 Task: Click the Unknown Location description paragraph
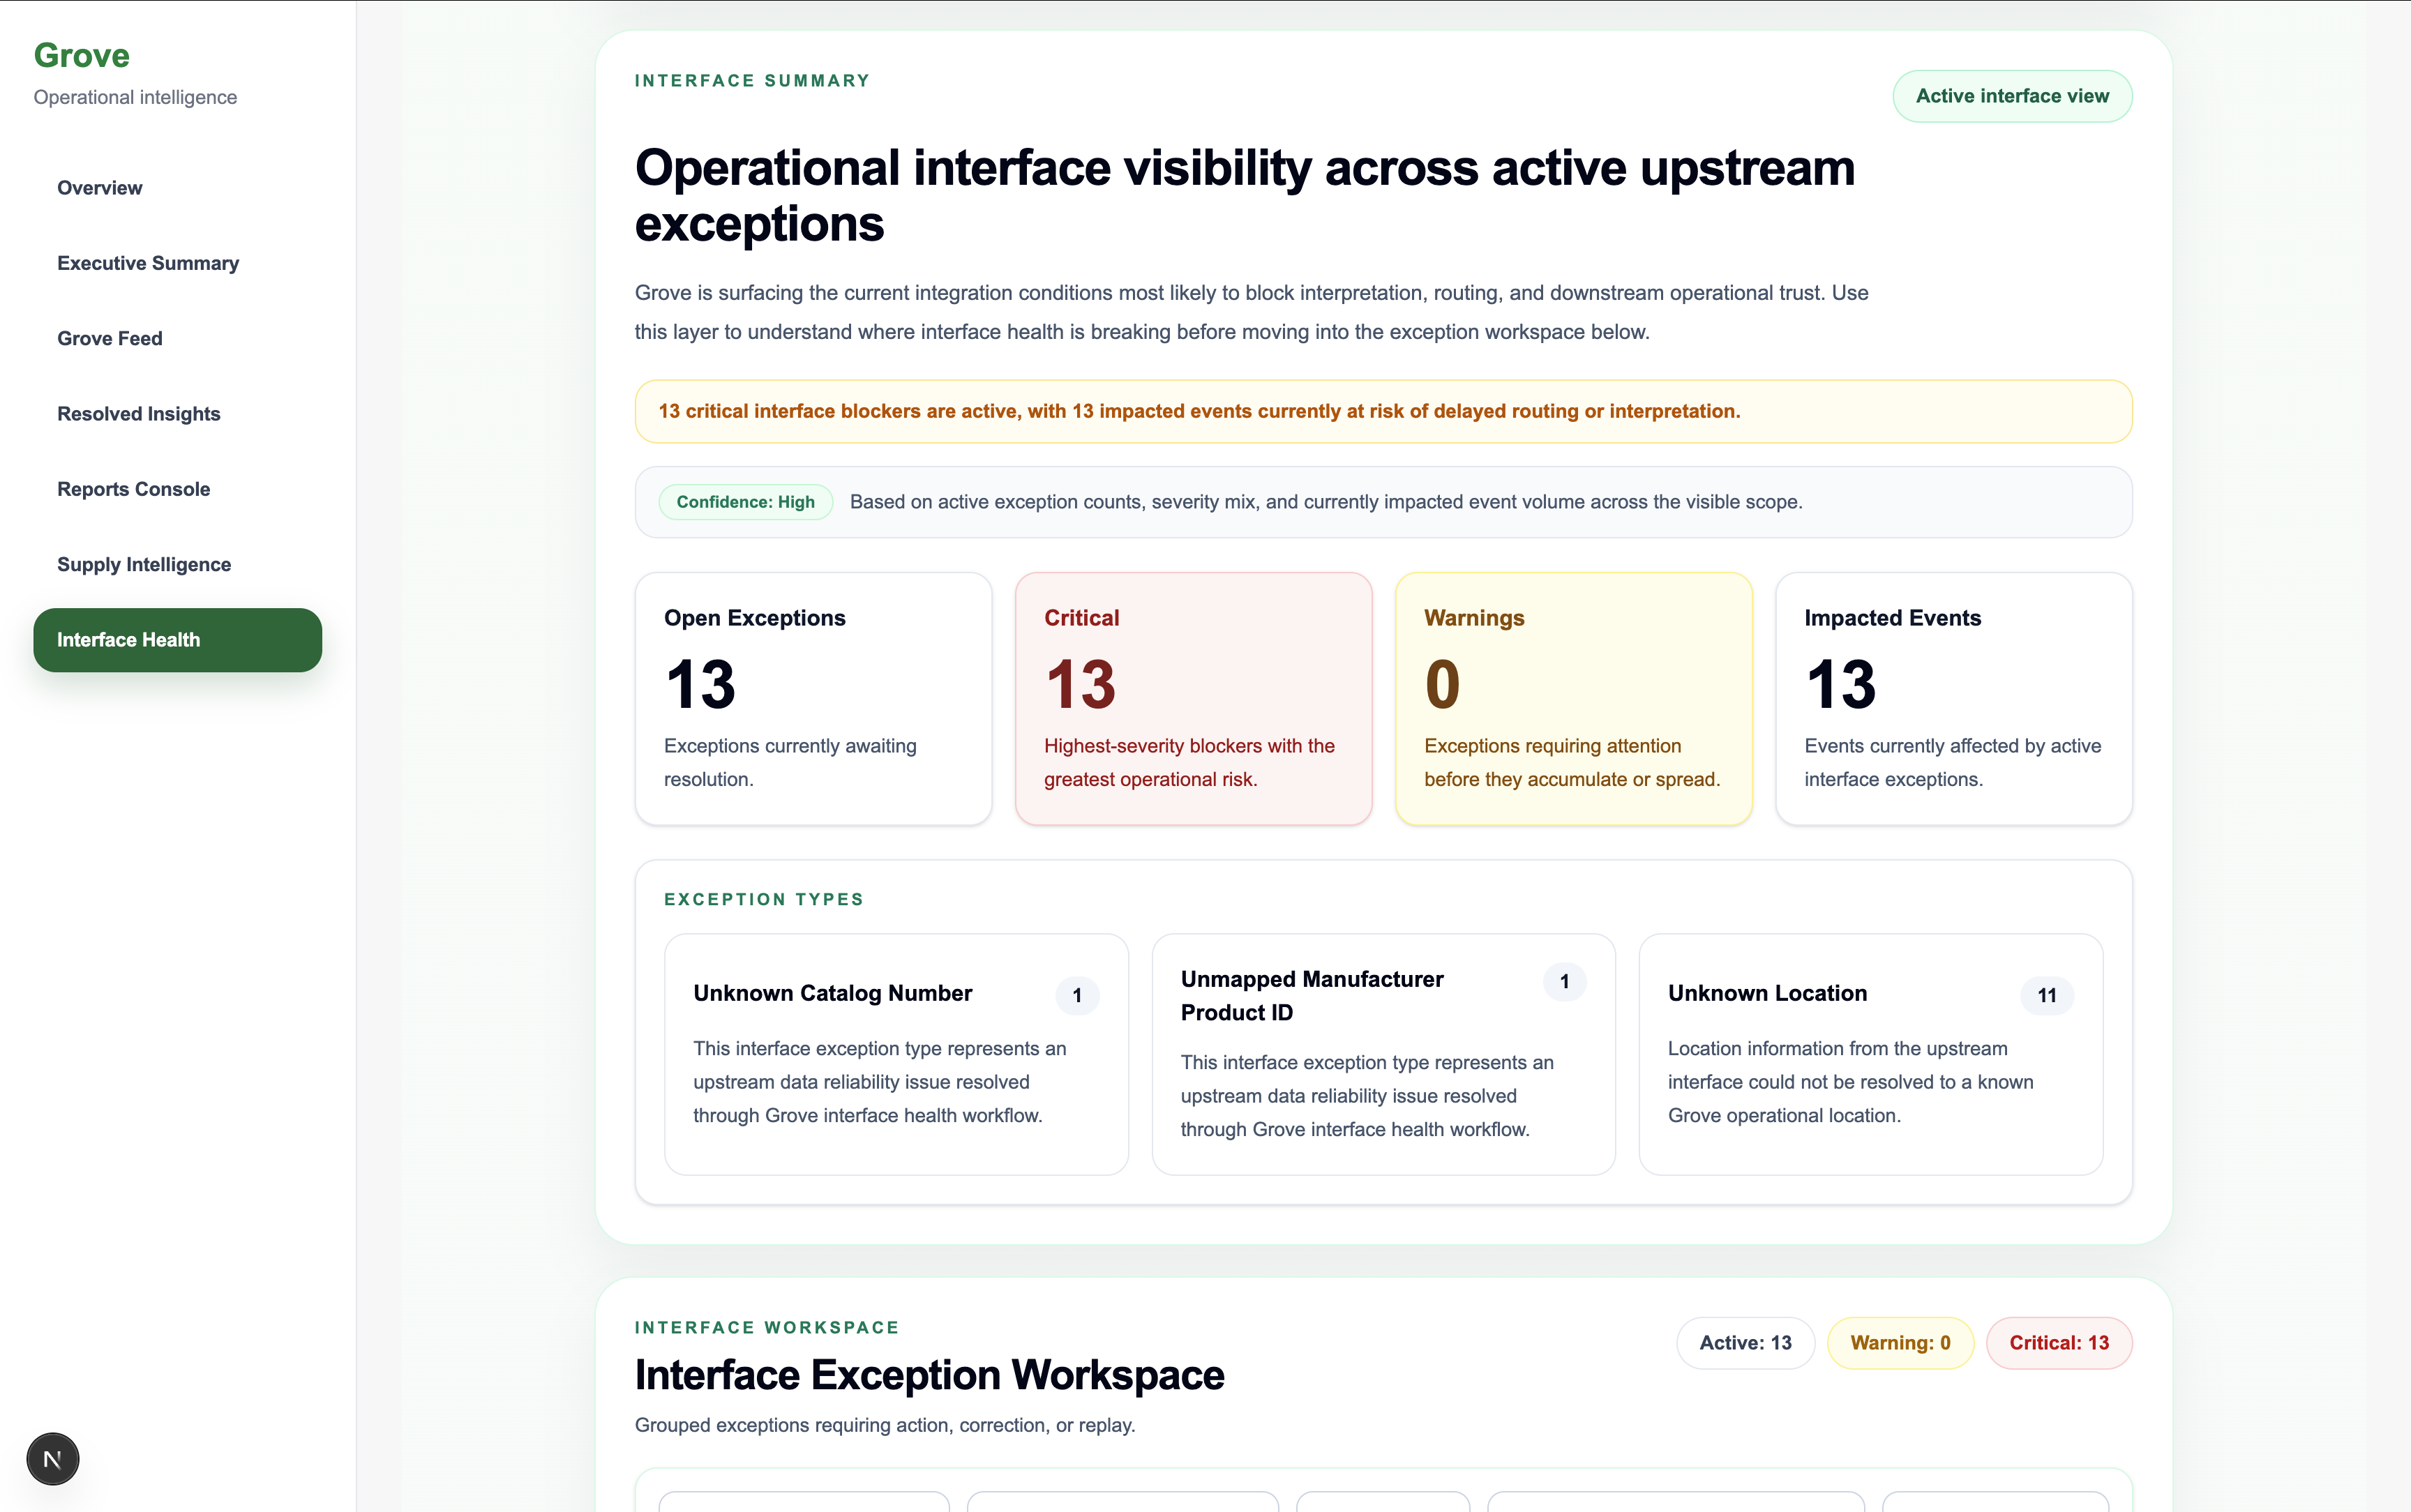point(1850,1082)
